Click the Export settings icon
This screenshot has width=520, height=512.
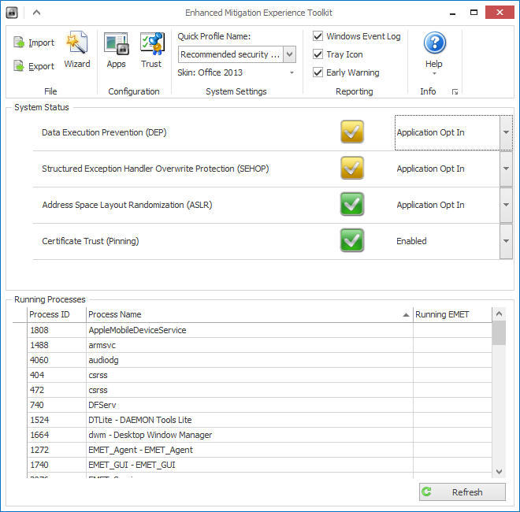click(19, 66)
